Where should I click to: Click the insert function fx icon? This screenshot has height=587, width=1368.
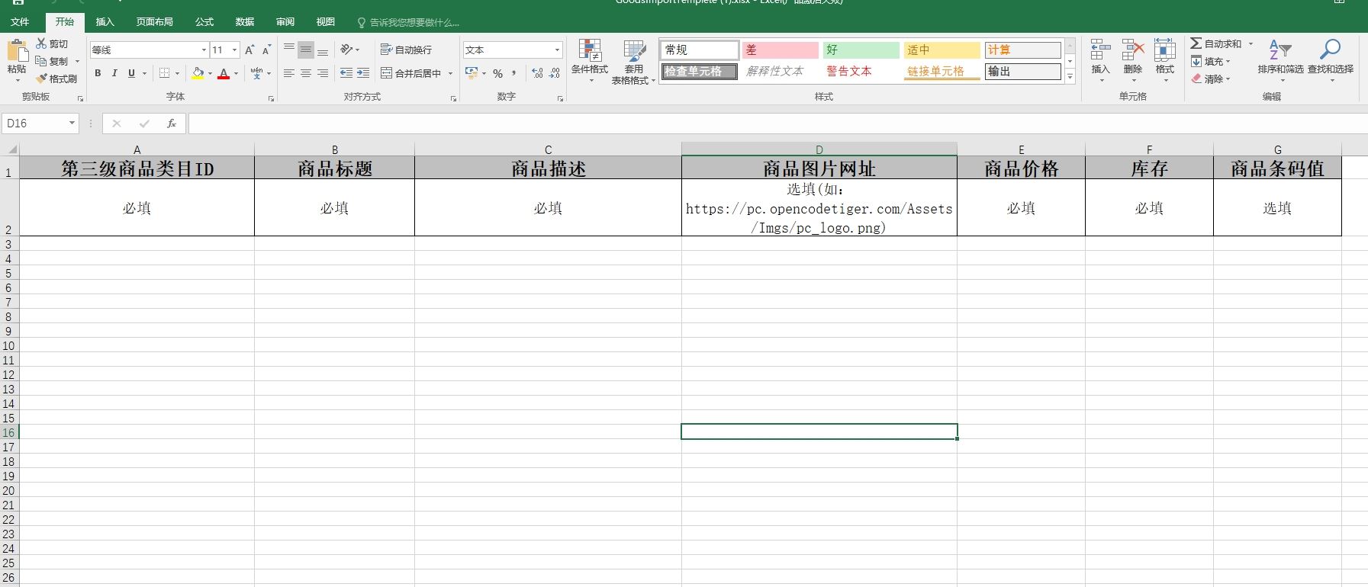click(x=172, y=123)
